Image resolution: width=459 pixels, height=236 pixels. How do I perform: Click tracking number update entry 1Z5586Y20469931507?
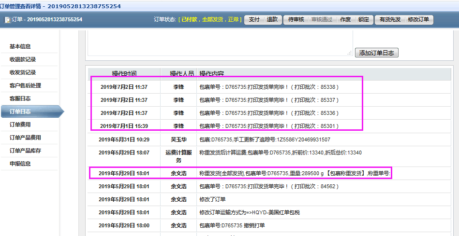point(265,139)
